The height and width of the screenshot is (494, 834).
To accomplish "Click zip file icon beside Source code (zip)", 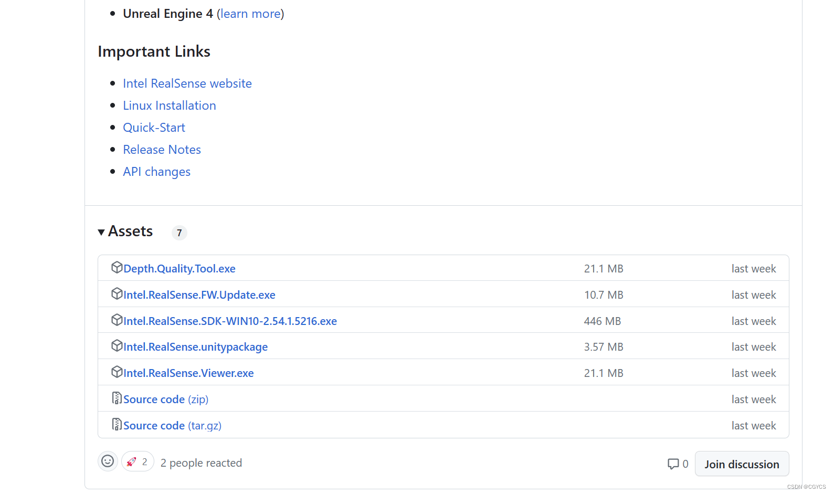I will tap(117, 398).
